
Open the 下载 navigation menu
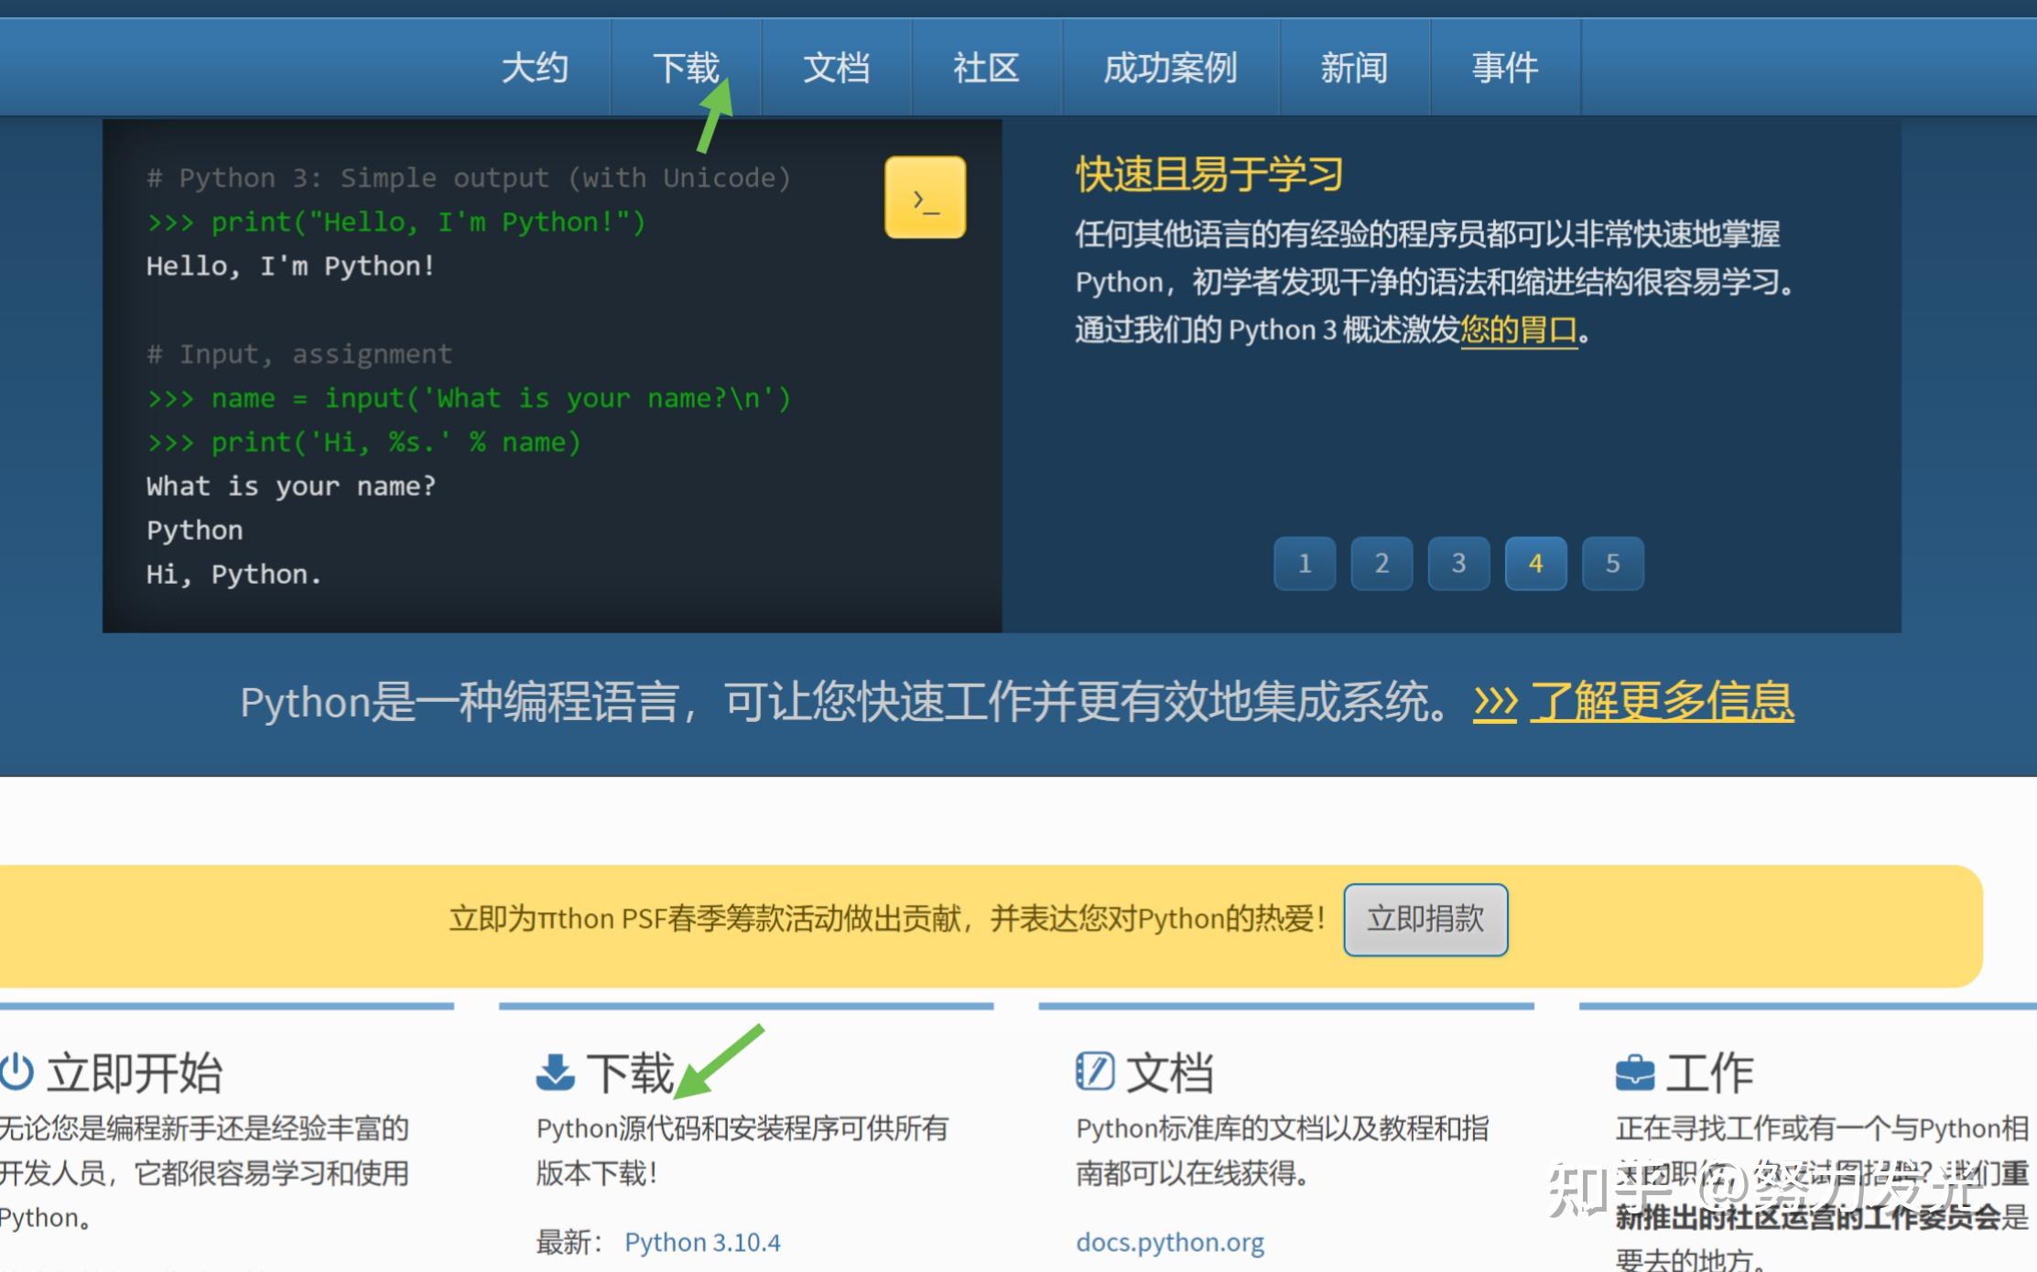(x=686, y=68)
